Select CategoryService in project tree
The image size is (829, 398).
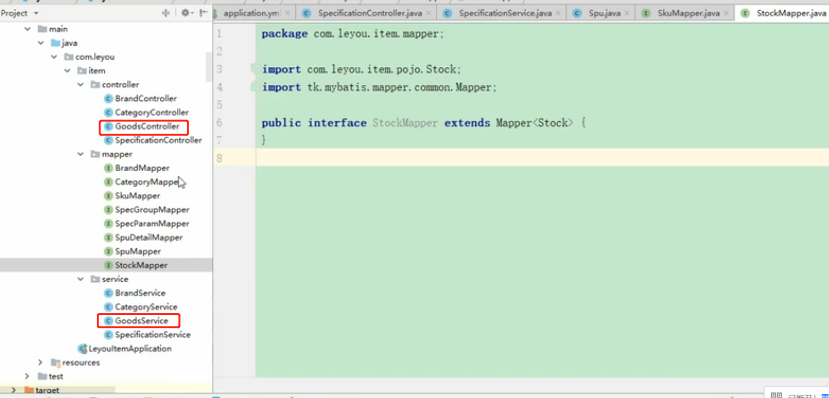(x=146, y=307)
